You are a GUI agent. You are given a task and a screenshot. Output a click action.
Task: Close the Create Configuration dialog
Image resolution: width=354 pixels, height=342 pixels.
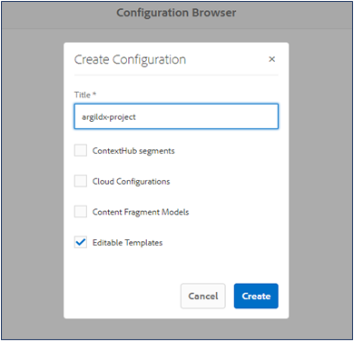point(271,59)
